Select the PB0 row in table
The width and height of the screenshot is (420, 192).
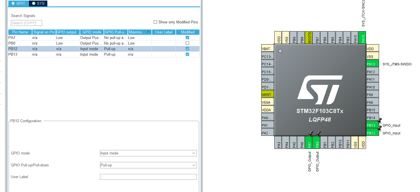pyautogui.click(x=104, y=43)
